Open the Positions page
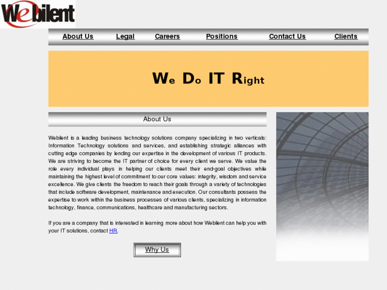The height and width of the screenshot is (290, 387). (x=221, y=37)
